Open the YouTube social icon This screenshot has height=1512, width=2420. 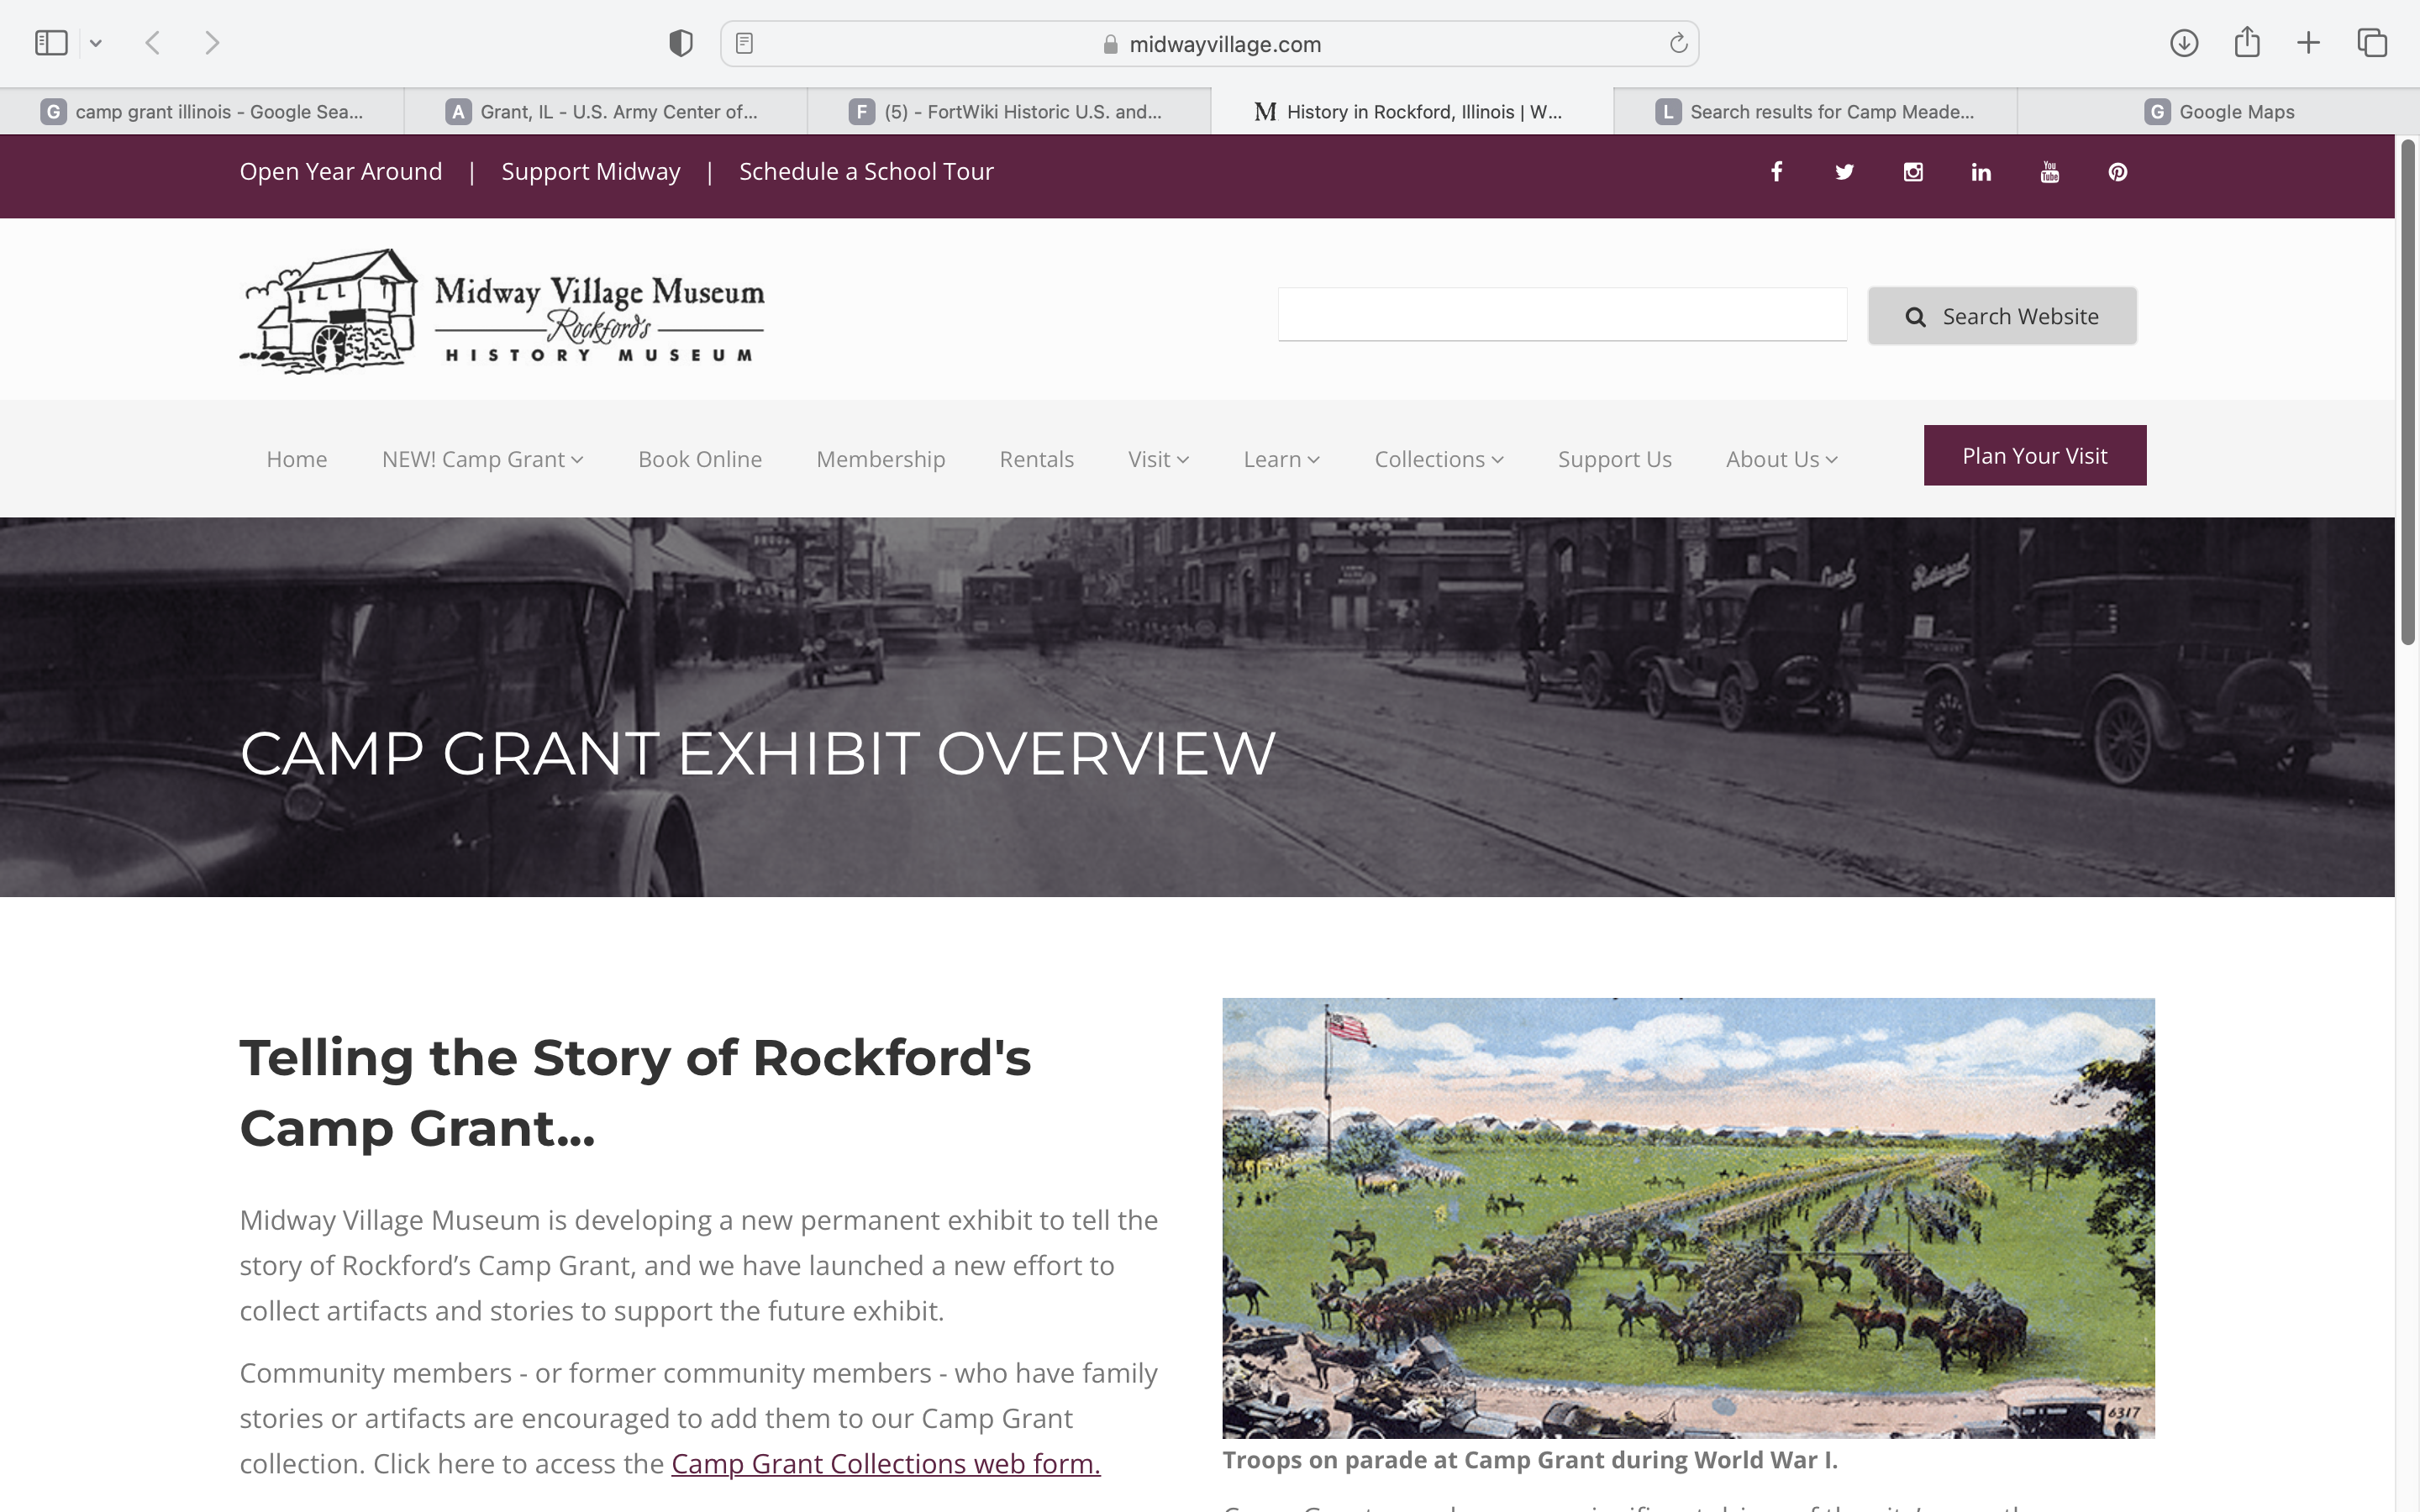[2049, 172]
